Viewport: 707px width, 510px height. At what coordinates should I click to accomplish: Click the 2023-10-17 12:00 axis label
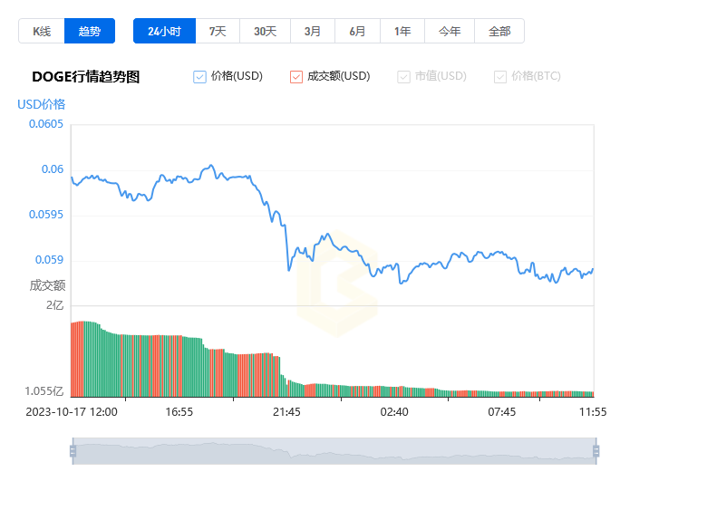click(73, 411)
